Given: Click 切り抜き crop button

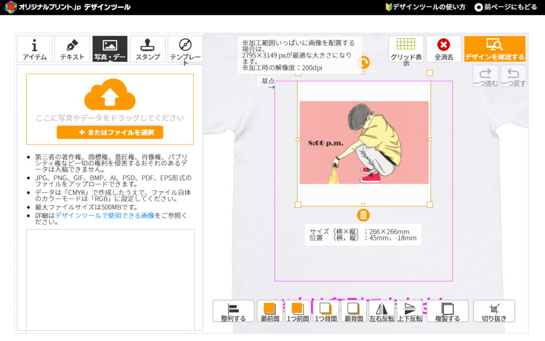Looking at the screenshot, I should 494,311.
